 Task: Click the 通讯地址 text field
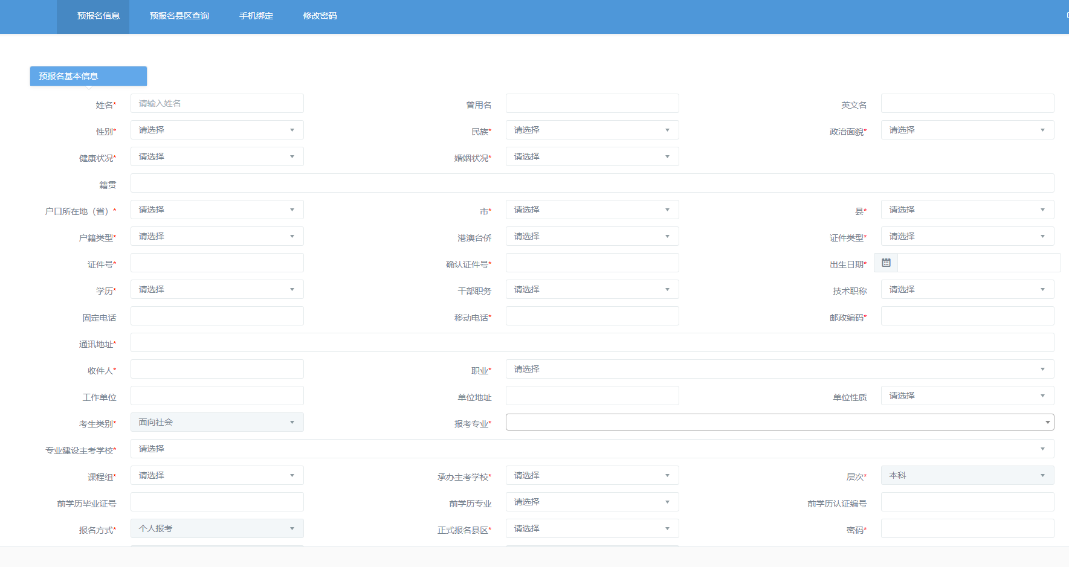click(x=592, y=342)
